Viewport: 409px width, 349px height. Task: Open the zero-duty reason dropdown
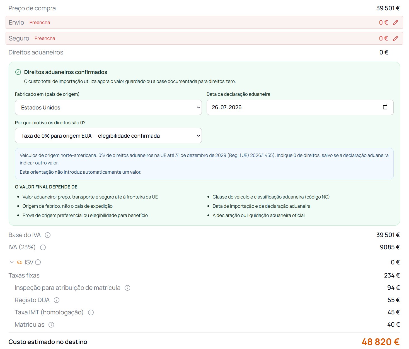coord(108,136)
